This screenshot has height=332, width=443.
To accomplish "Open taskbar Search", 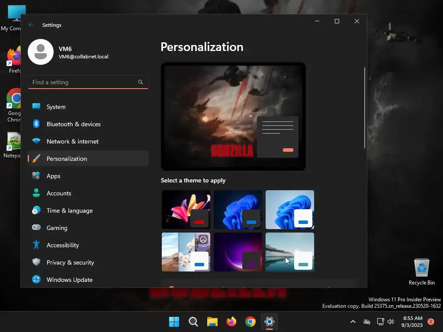I will tap(193, 322).
